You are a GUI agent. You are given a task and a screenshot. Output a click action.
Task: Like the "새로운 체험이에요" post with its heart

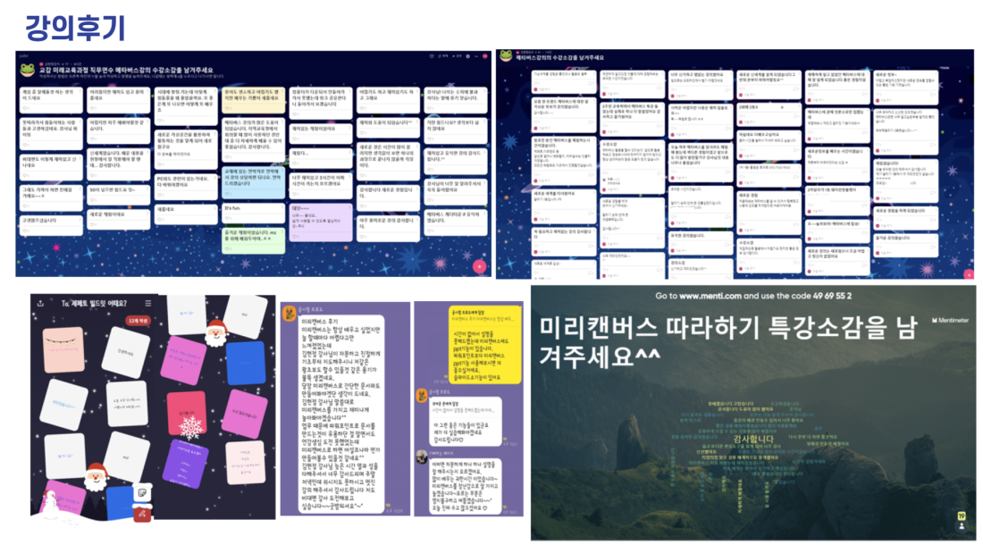pos(91,224)
